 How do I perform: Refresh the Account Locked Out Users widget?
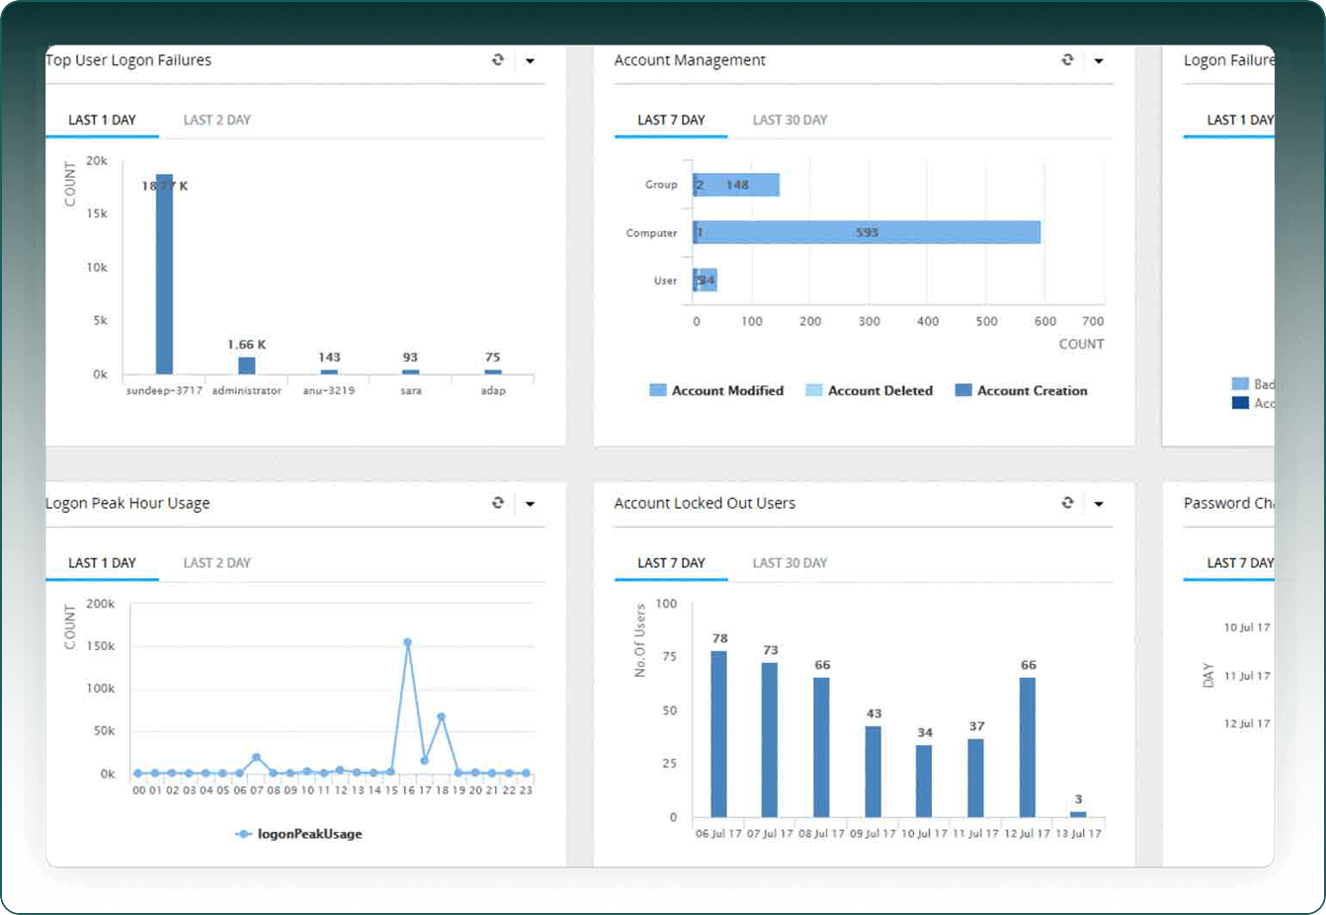[x=1067, y=503]
